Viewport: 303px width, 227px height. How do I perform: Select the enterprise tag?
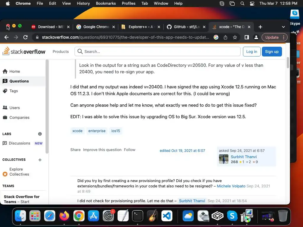[x=97, y=131]
